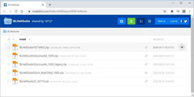
Task: Open Chrome three-dot menu
Action: pyautogui.click(x=190, y=11)
